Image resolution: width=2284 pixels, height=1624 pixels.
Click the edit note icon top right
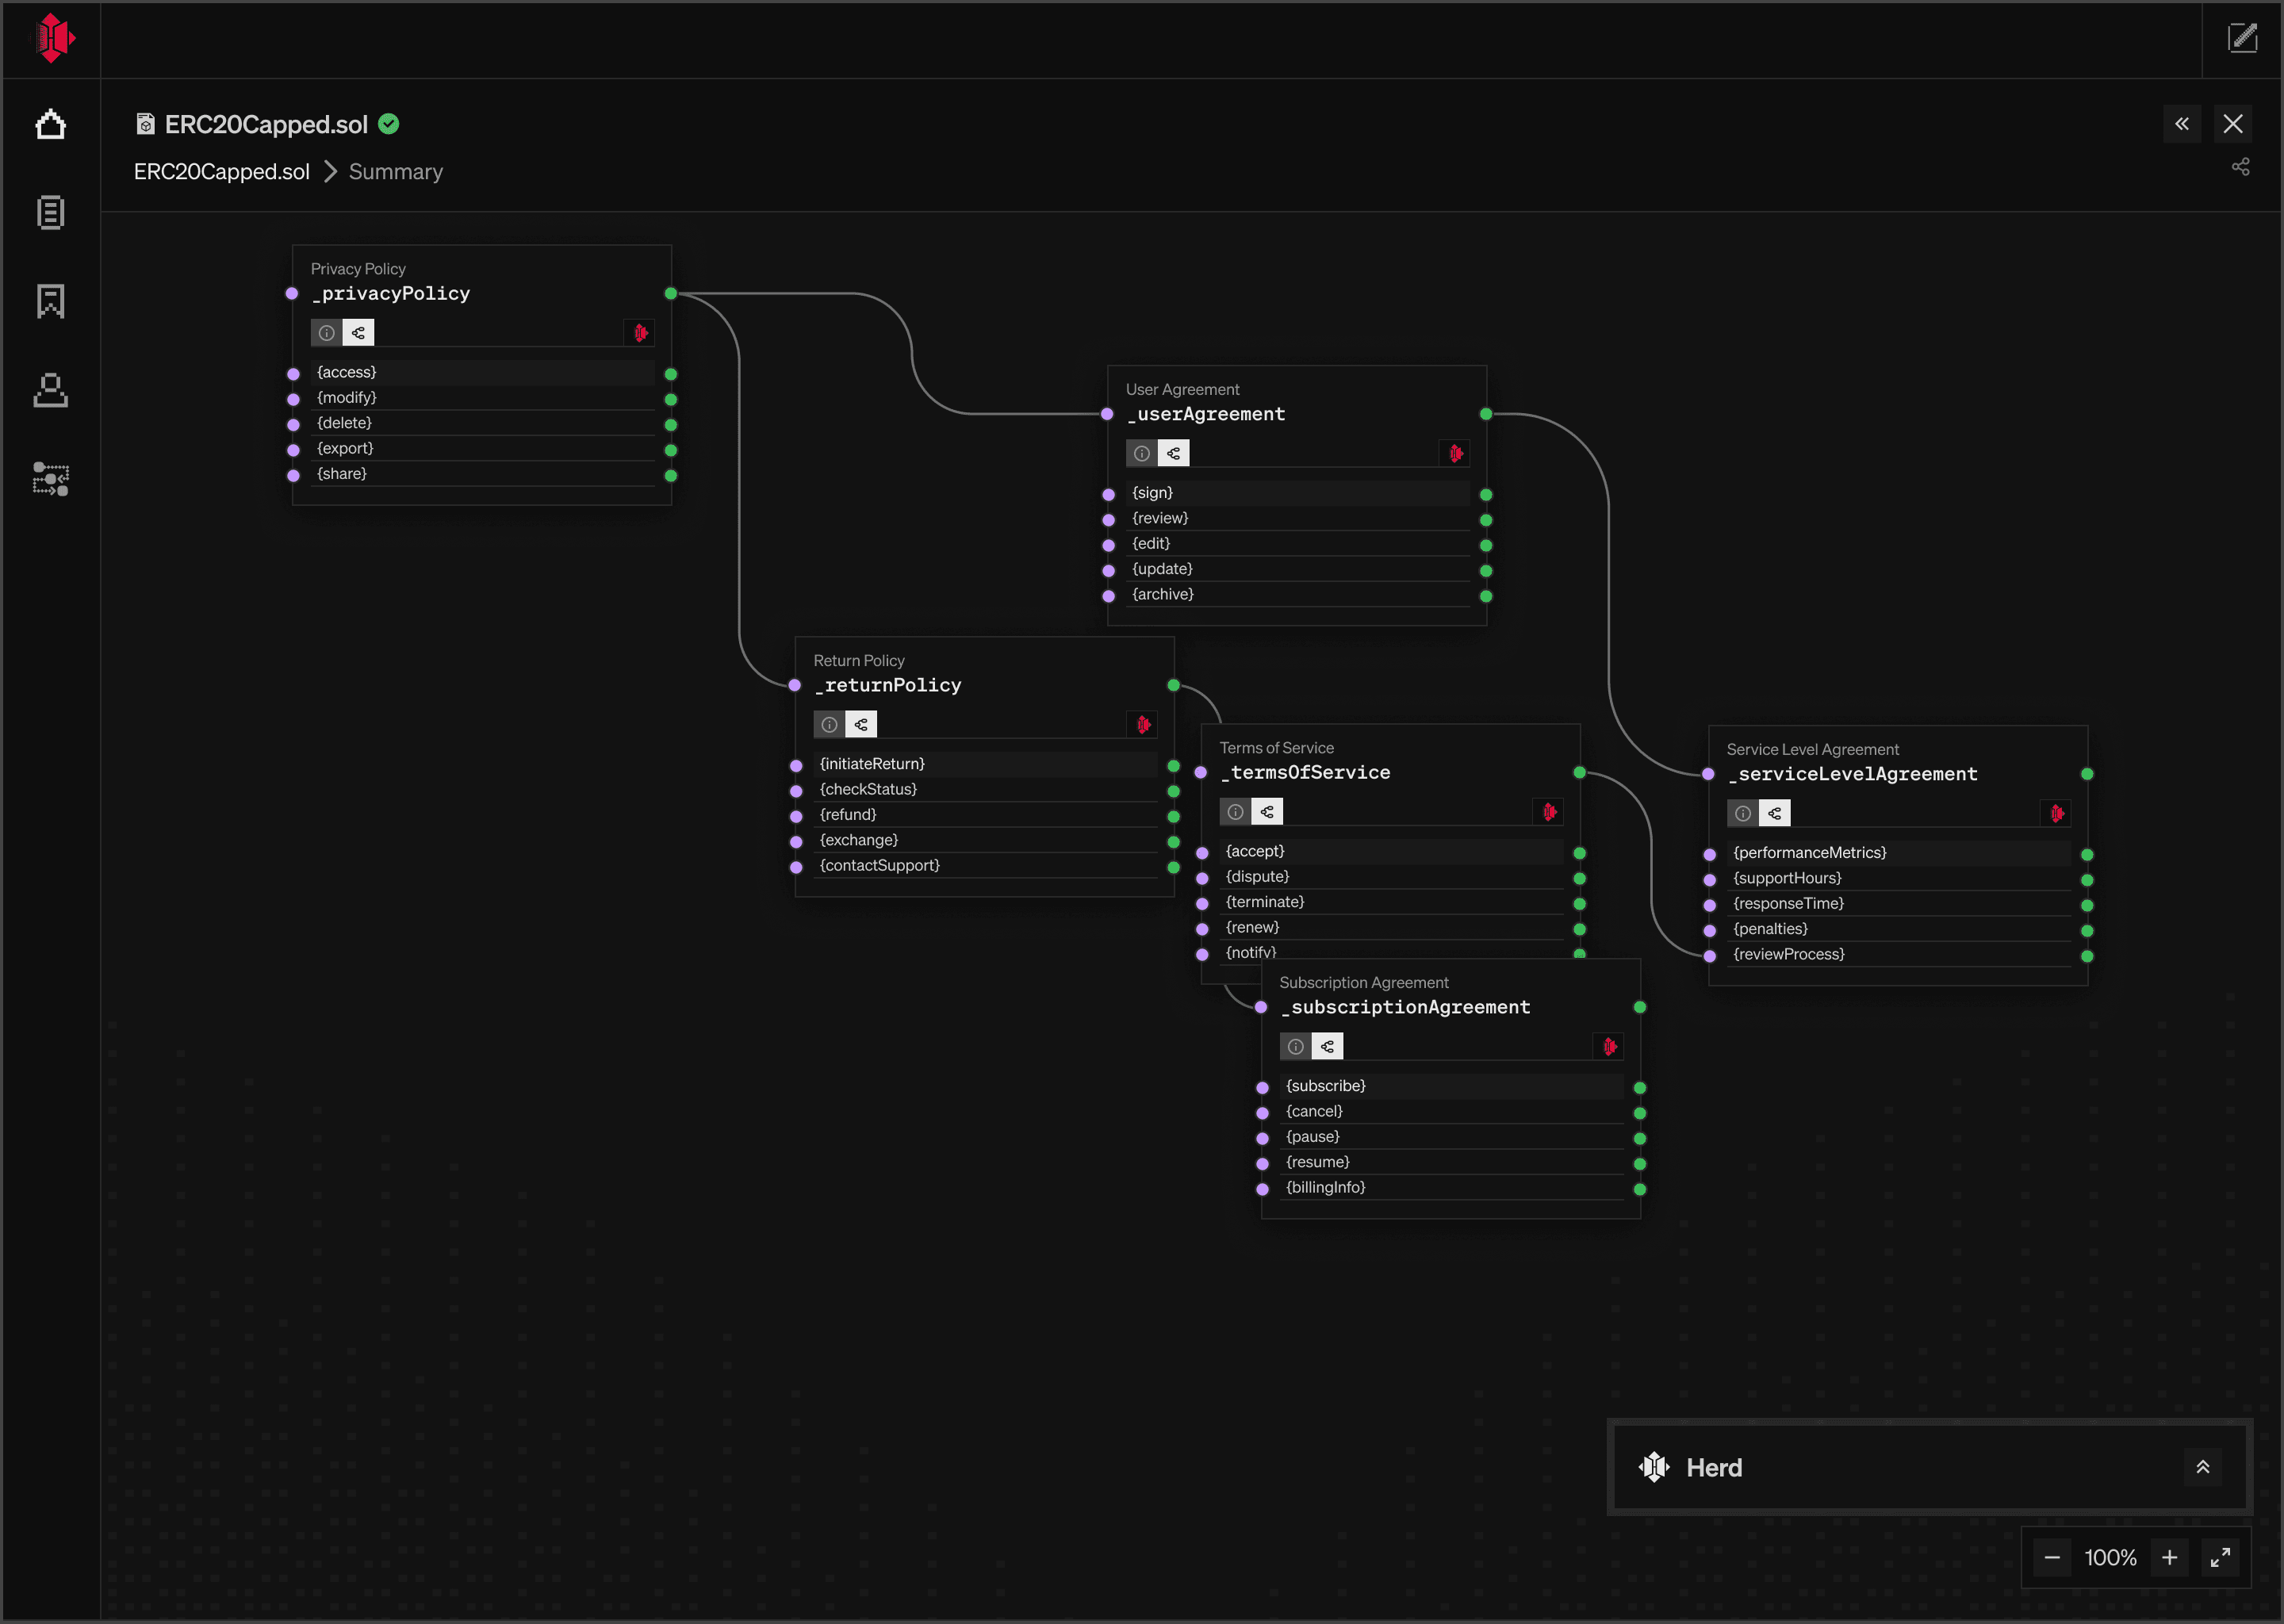coord(2242,39)
